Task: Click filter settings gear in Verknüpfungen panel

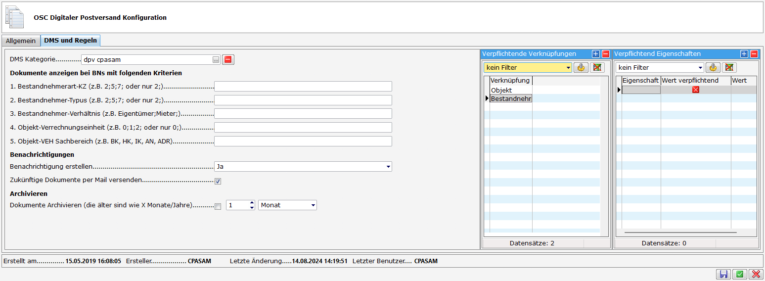Action: [x=581, y=68]
